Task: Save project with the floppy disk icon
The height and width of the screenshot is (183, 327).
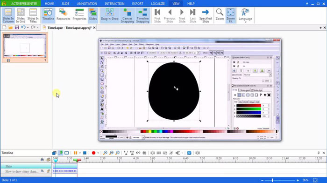Action: (17, 27)
